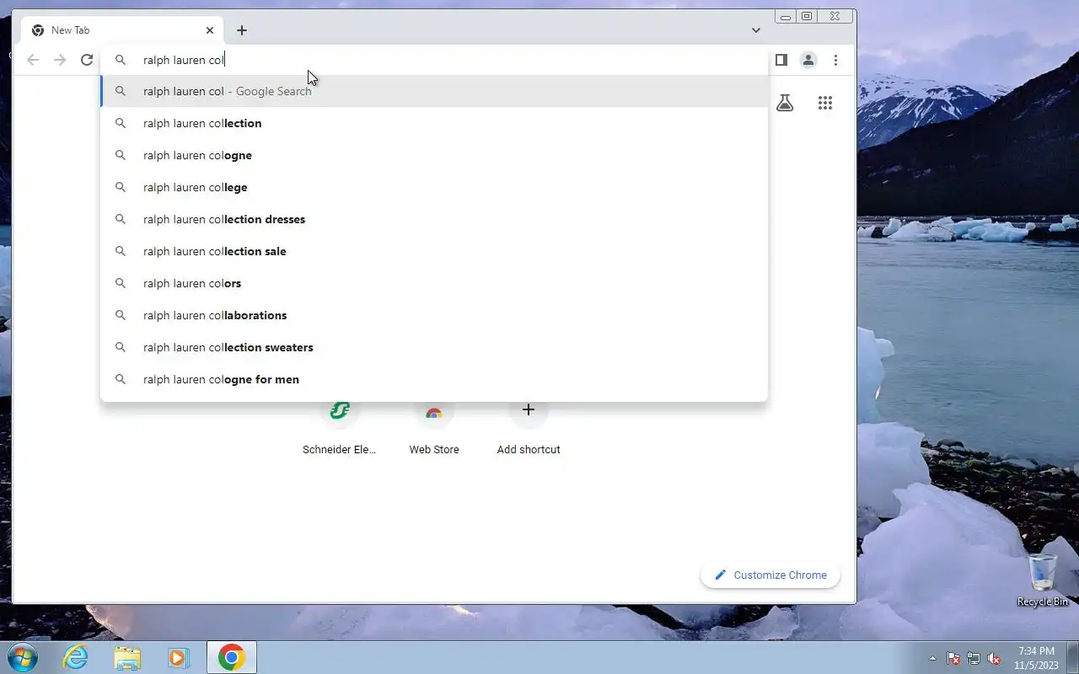This screenshot has width=1079, height=674.
Task: Click the muted volume tray icon
Action: pyautogui.click(x=995, y=658)
